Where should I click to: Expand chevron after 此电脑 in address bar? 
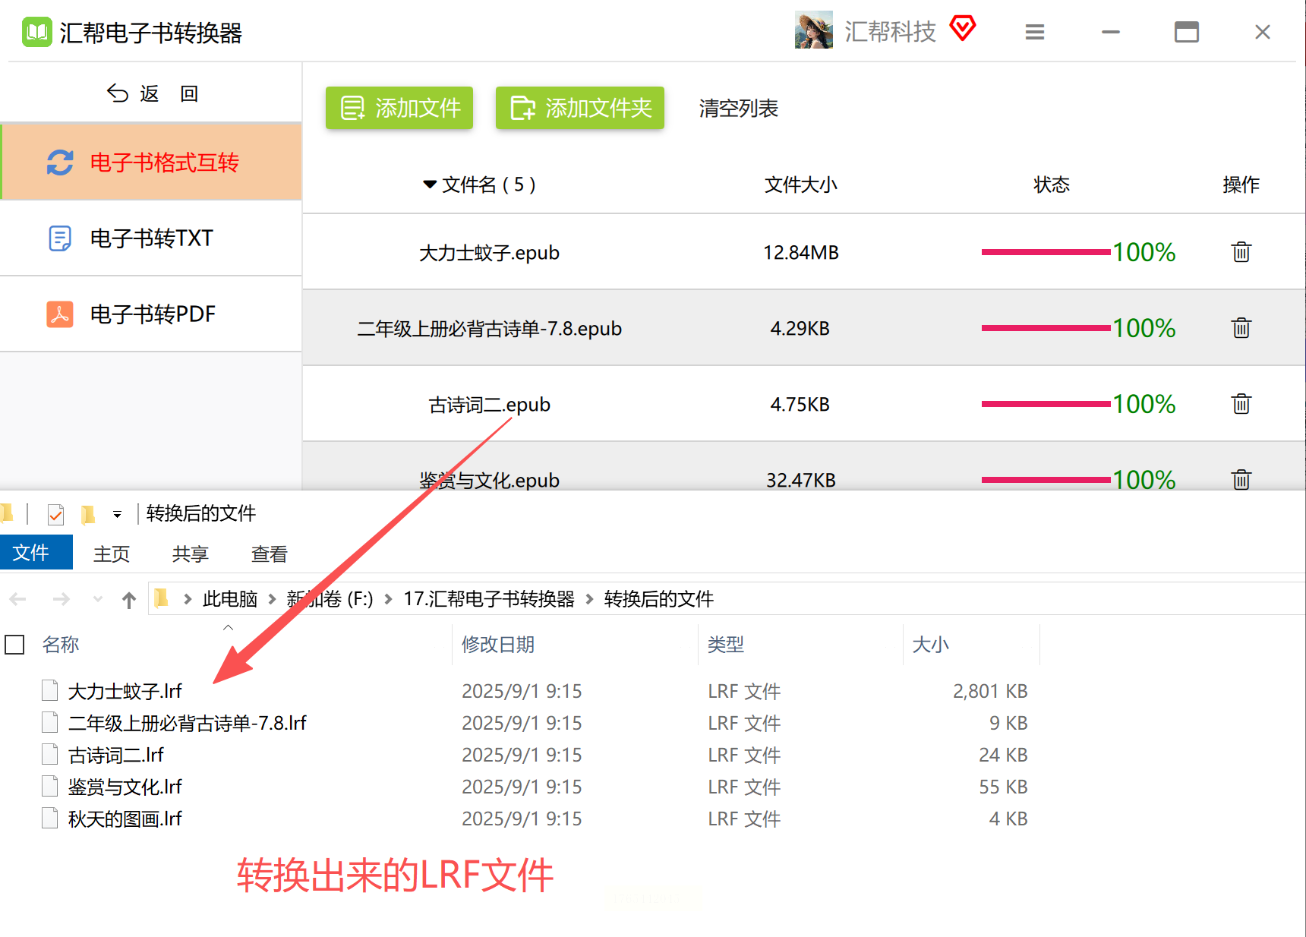tap(272, 599)
